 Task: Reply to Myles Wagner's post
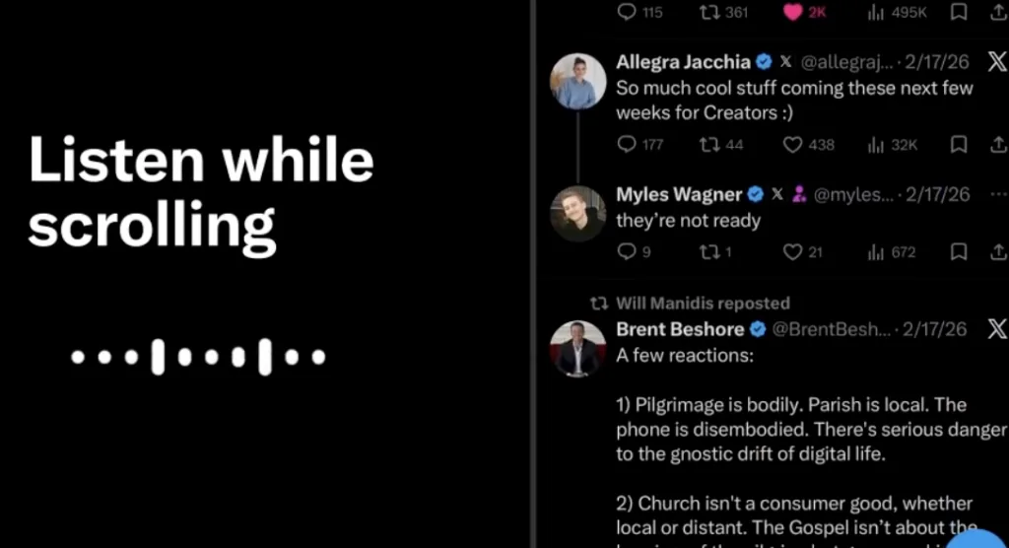point(634,251)
